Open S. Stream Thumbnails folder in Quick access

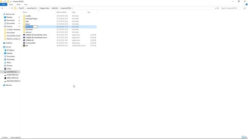(x=14, y=30)
